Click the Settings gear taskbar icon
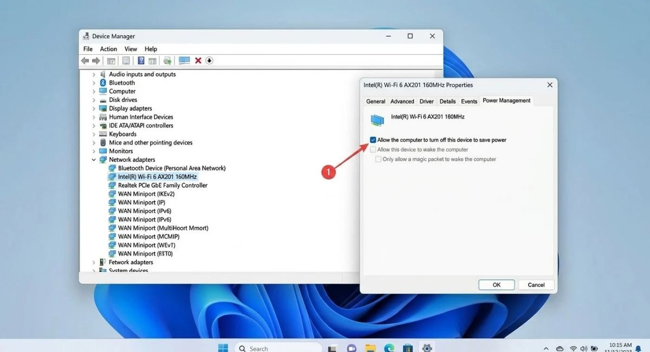Viewport: 650px width, 352px height. pyautogui.click(x=427, y=348)
